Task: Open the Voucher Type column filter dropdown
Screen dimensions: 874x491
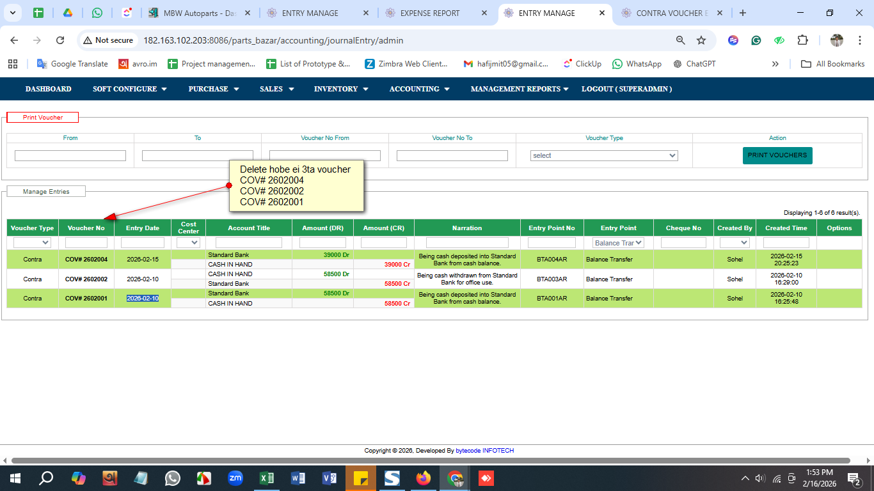Action: click(x=32, y=243)
